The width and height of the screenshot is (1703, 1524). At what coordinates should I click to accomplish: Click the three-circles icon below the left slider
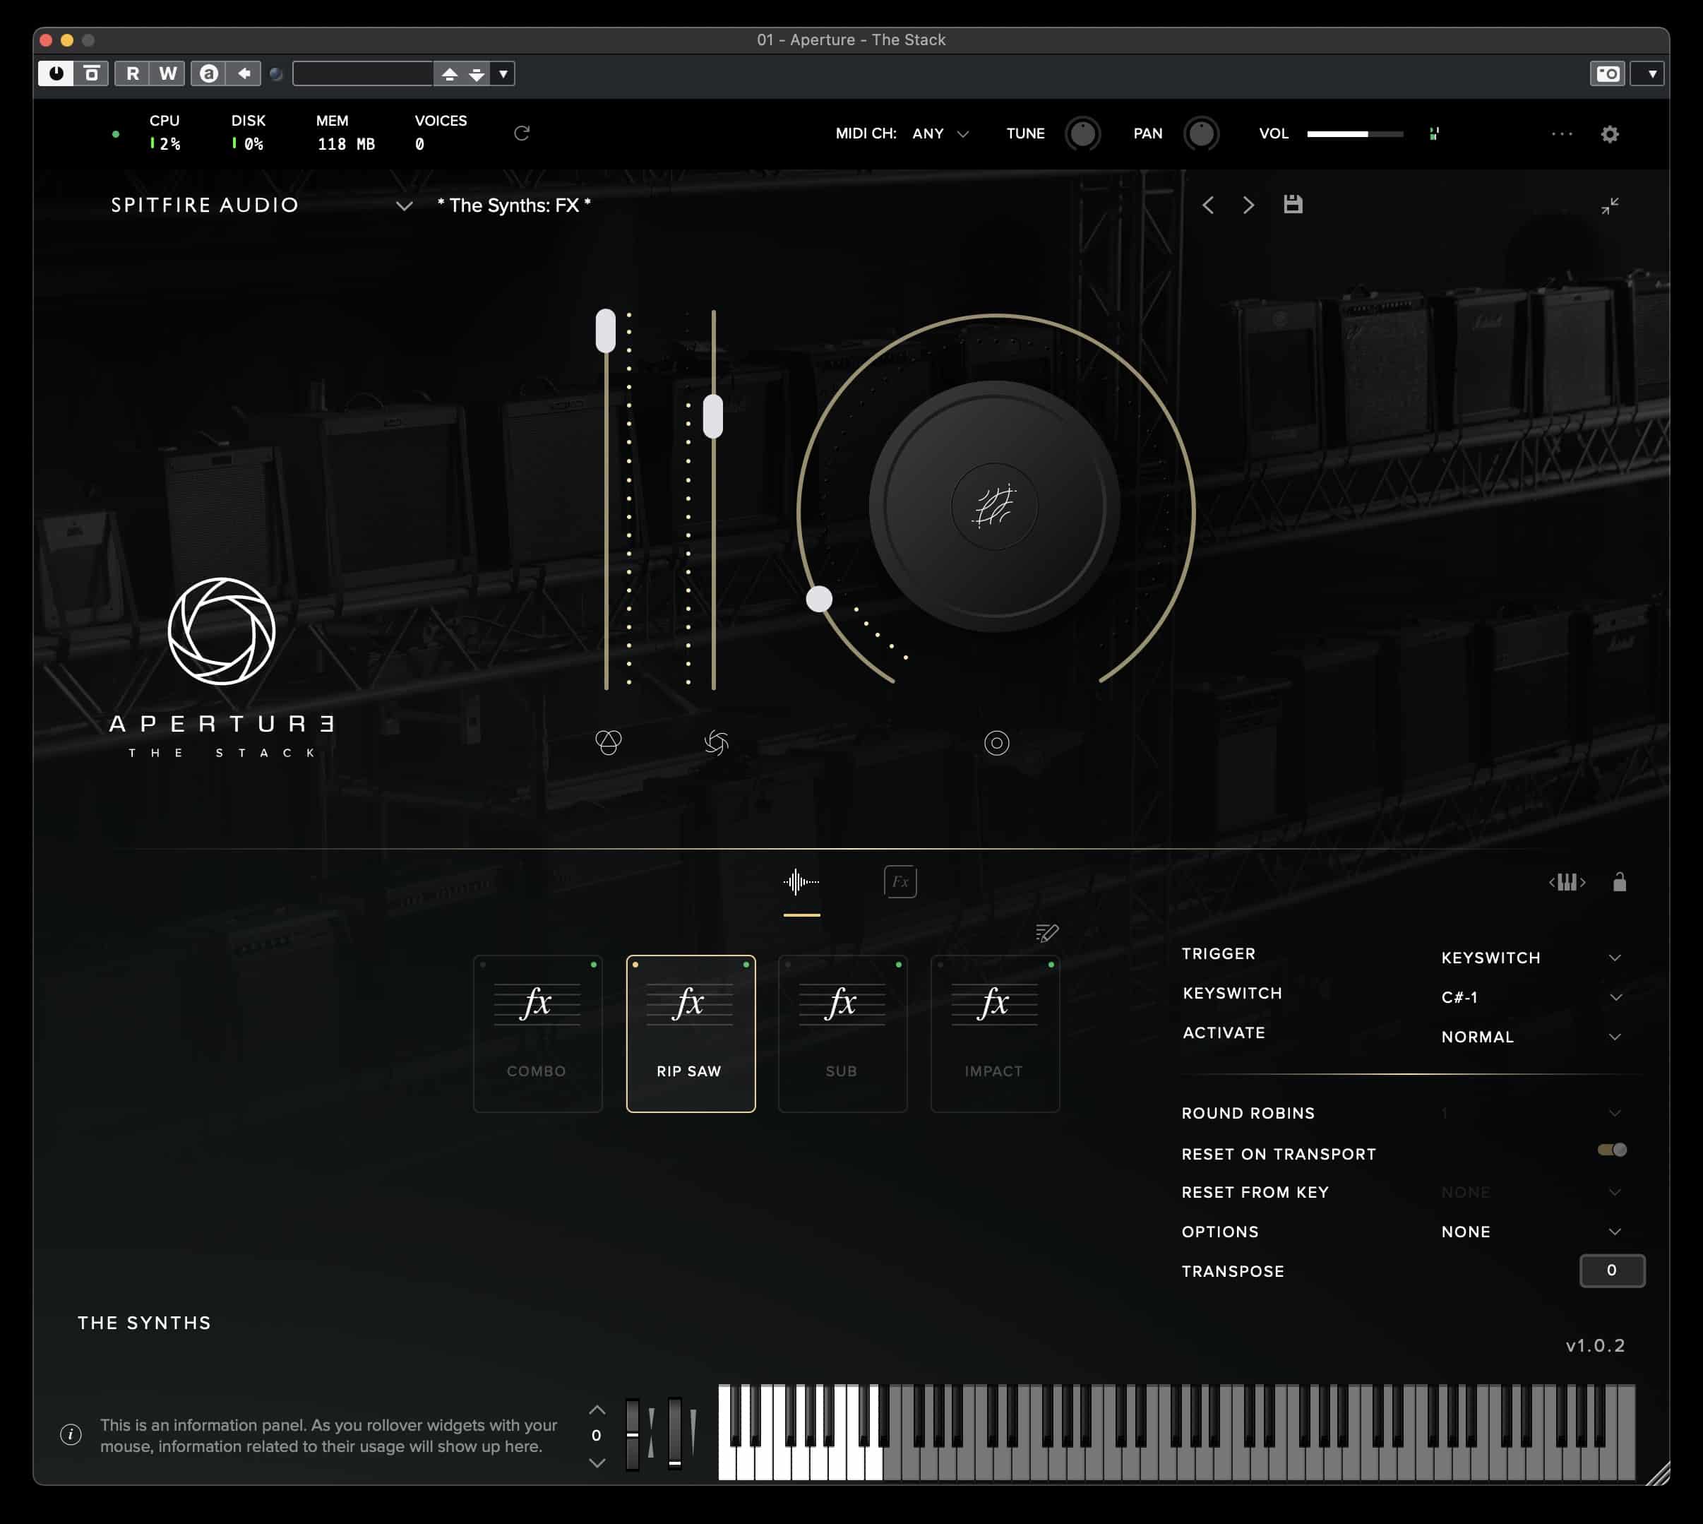coord(608,742)
